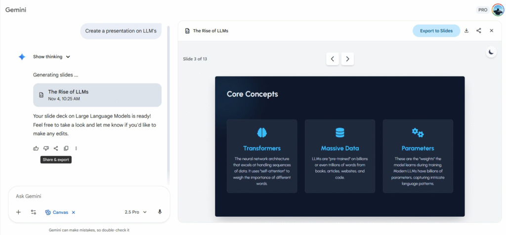Open Share & export under the response

click(56, 148)
